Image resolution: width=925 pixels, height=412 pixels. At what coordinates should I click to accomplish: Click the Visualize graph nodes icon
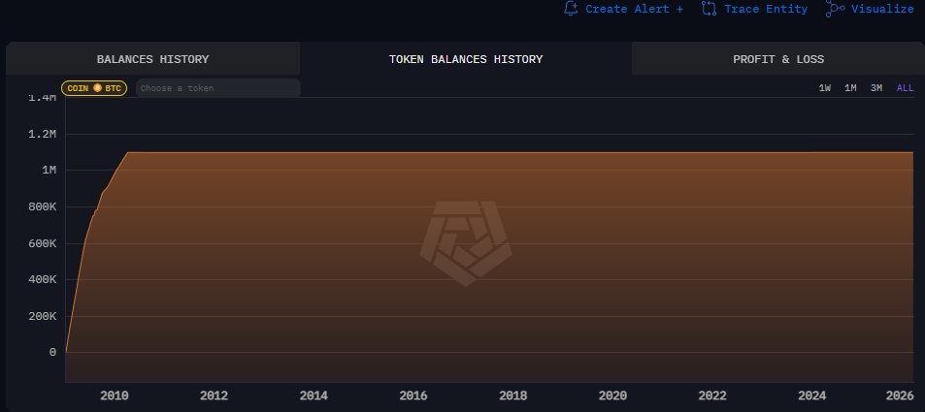pos(836,9)
